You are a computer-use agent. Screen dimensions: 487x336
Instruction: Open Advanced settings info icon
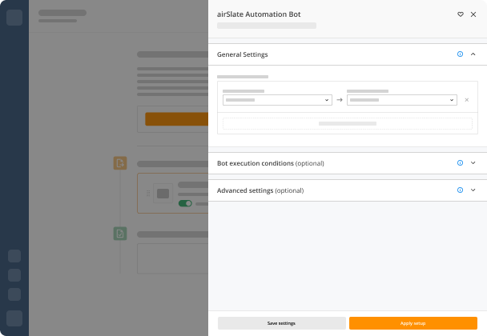460,190
